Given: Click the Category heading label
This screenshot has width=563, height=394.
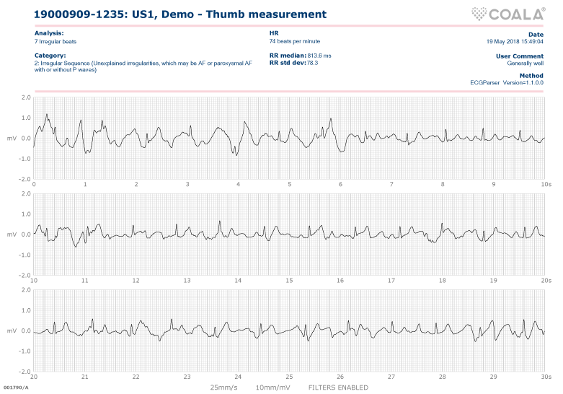Looking at the screenshot, I should [x=50, y=55].
